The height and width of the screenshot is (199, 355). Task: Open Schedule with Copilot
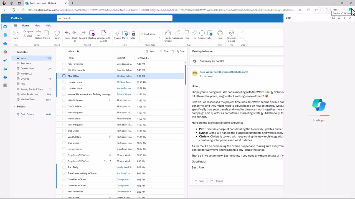(x=103, y=33)
